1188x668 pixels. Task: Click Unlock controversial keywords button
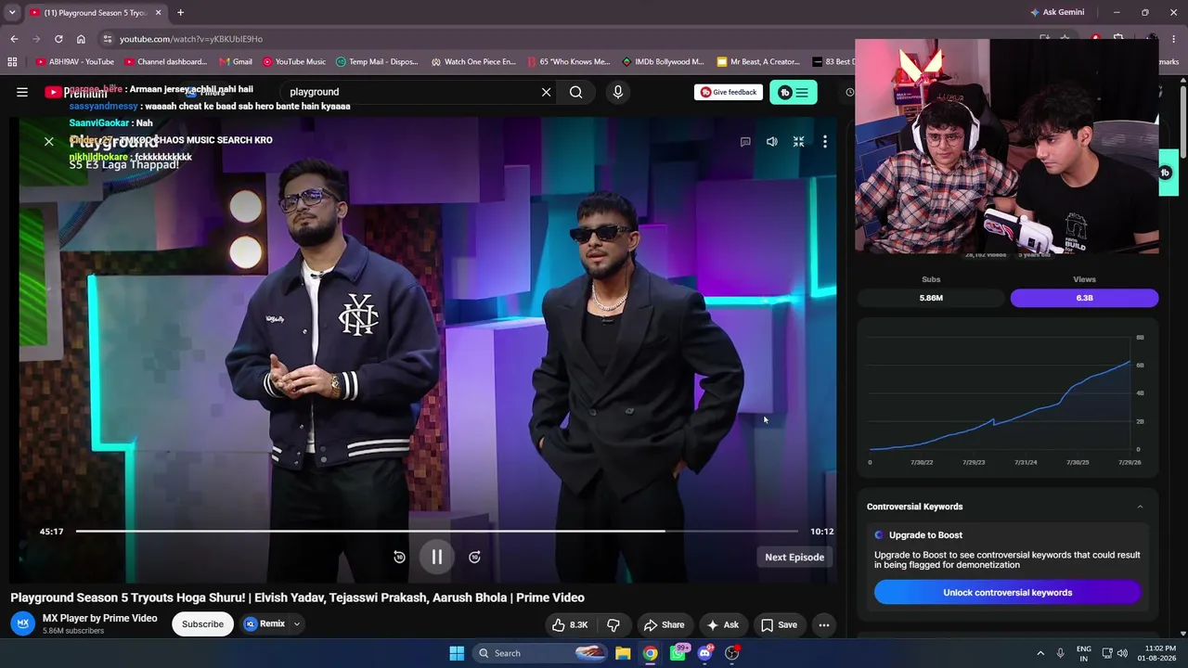coord(1007,593)
